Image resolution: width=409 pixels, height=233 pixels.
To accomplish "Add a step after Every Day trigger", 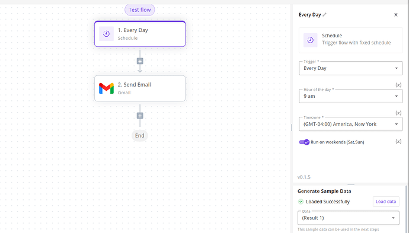I will tap(140, 61).
